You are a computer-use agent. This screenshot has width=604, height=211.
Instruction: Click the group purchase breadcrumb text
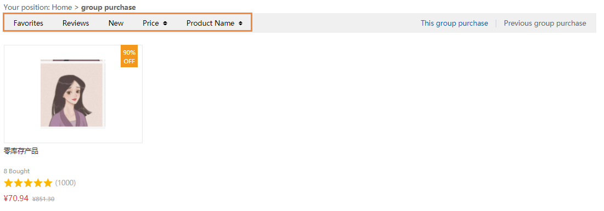[108, 7]
